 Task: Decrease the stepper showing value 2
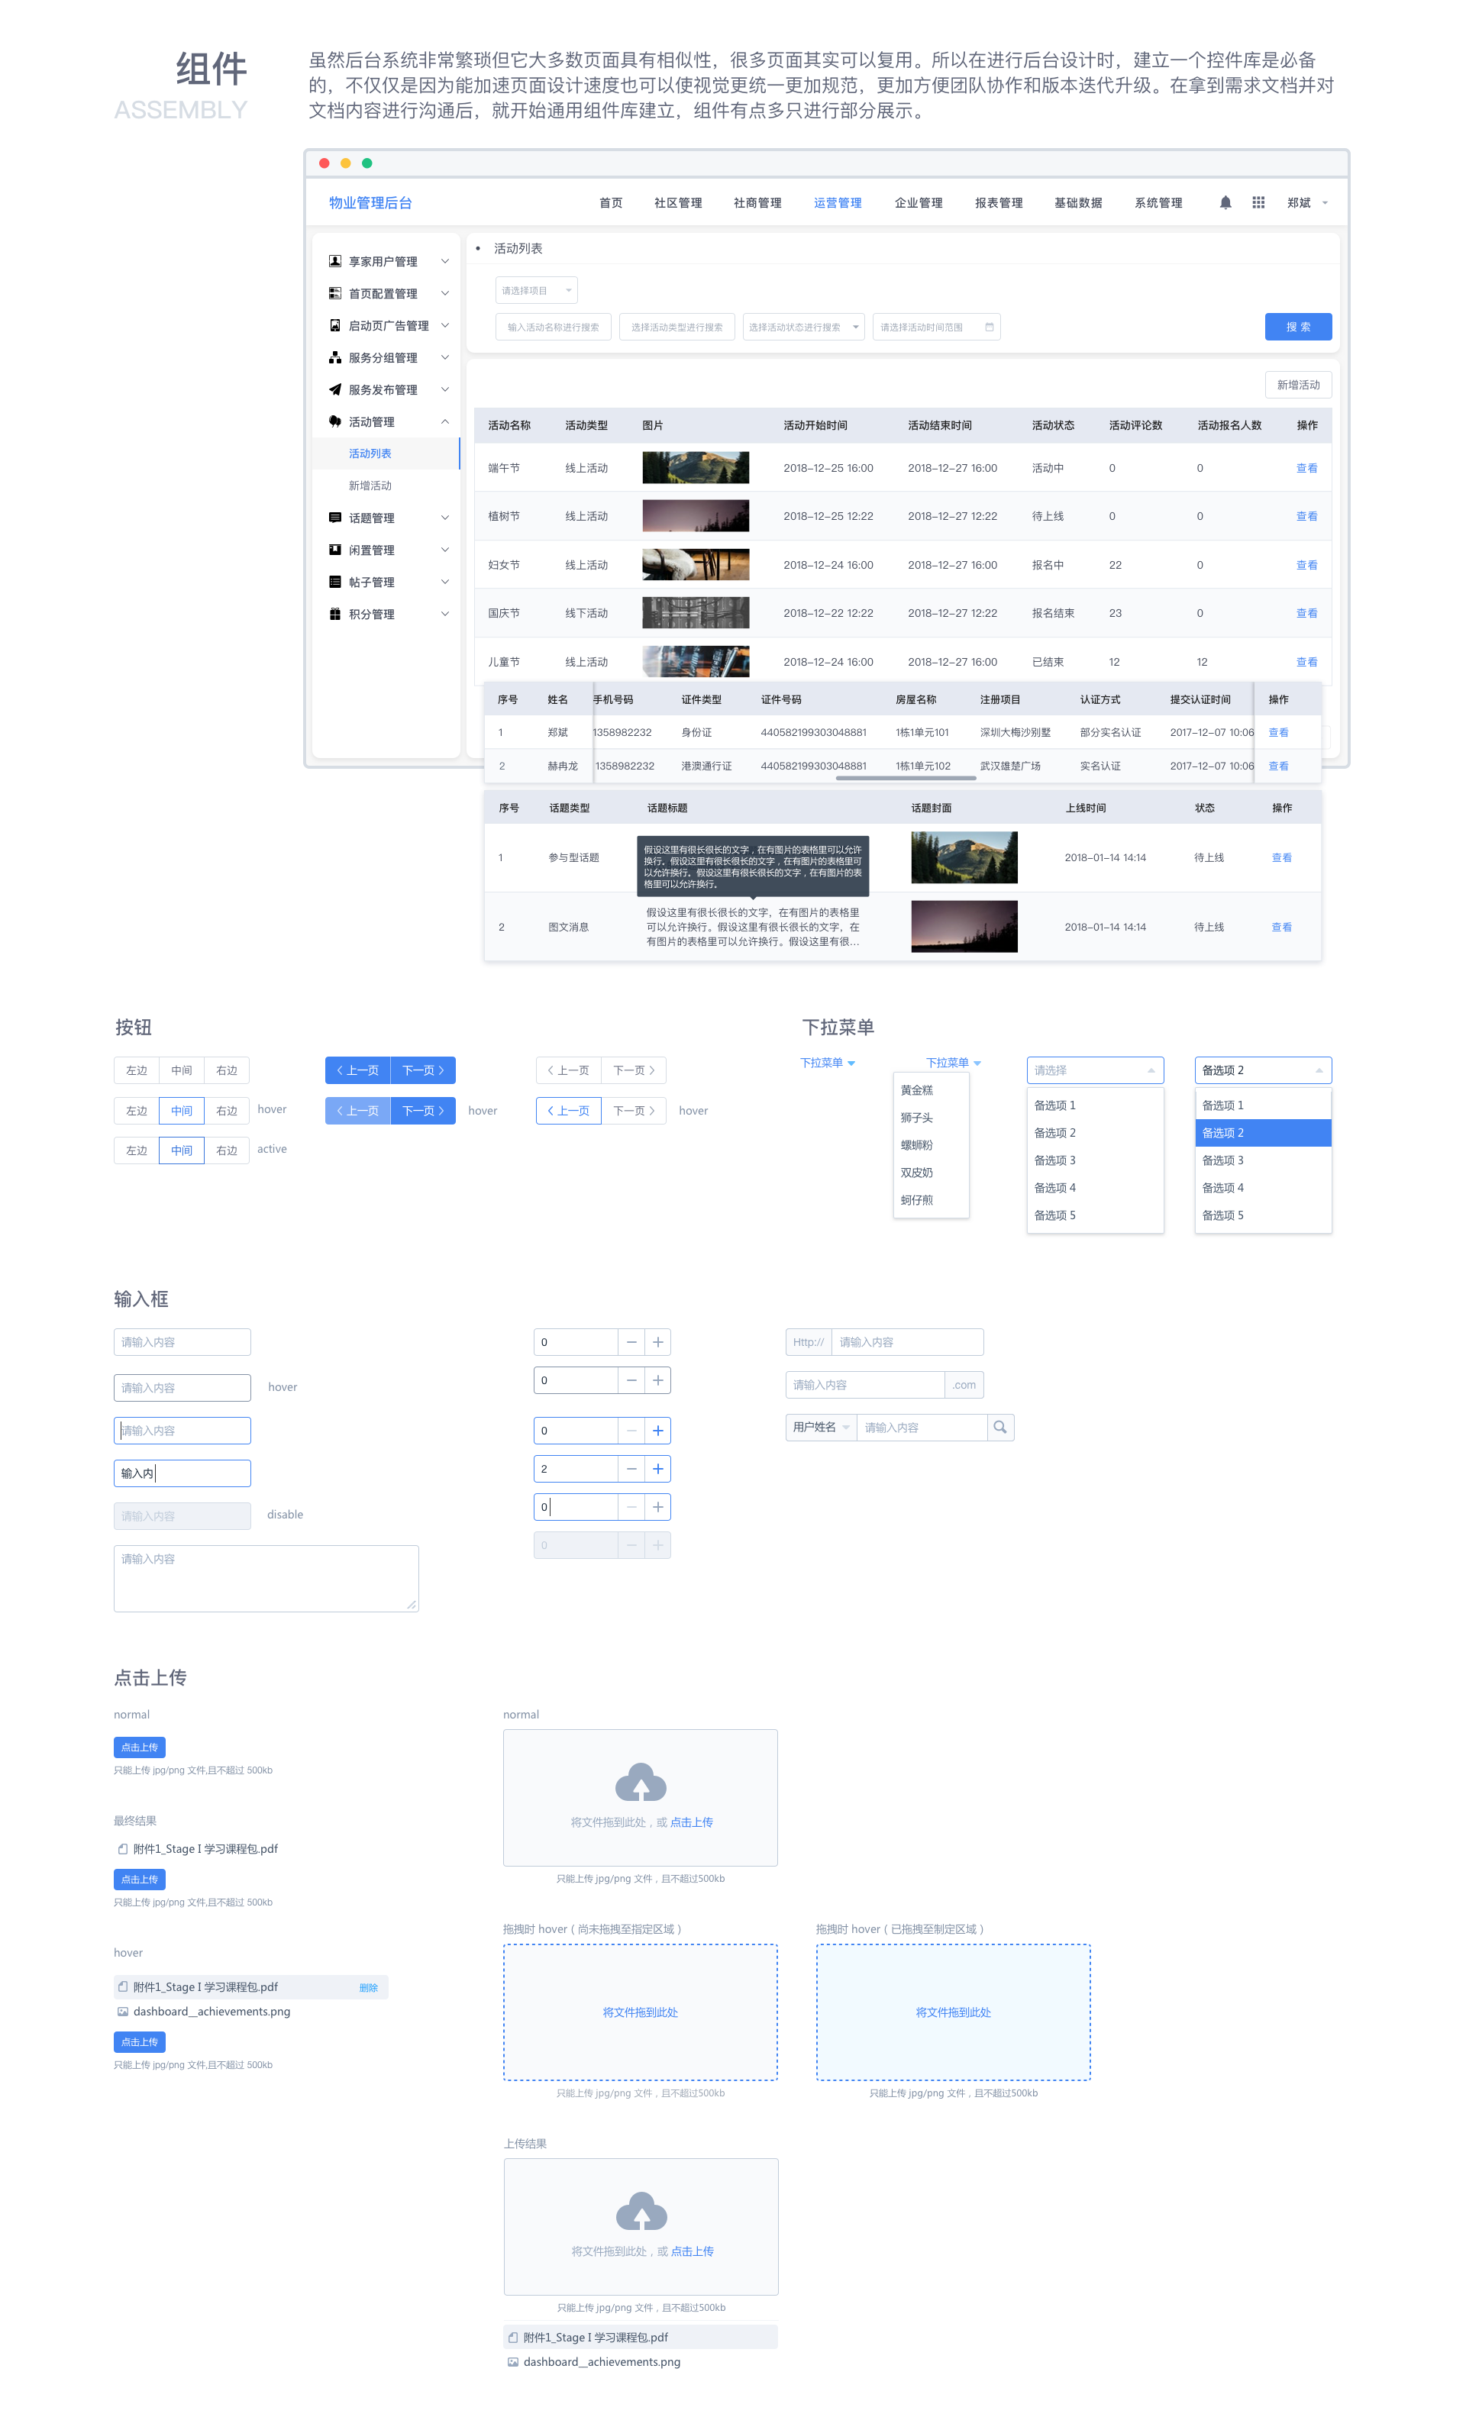click(x=631, y=1468)
